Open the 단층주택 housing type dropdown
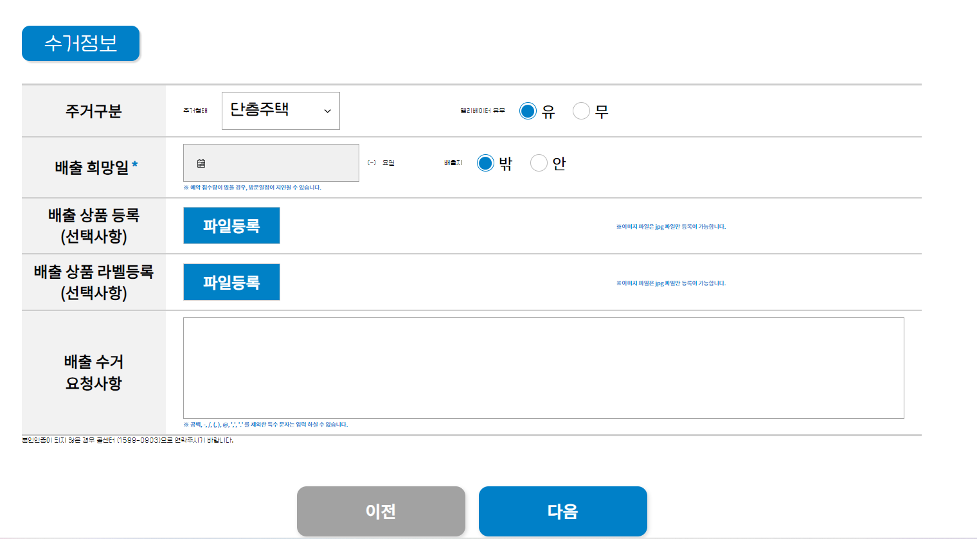The width and height of the screenshot is (977, 539). pyautogui.click(x=280, y=110)
